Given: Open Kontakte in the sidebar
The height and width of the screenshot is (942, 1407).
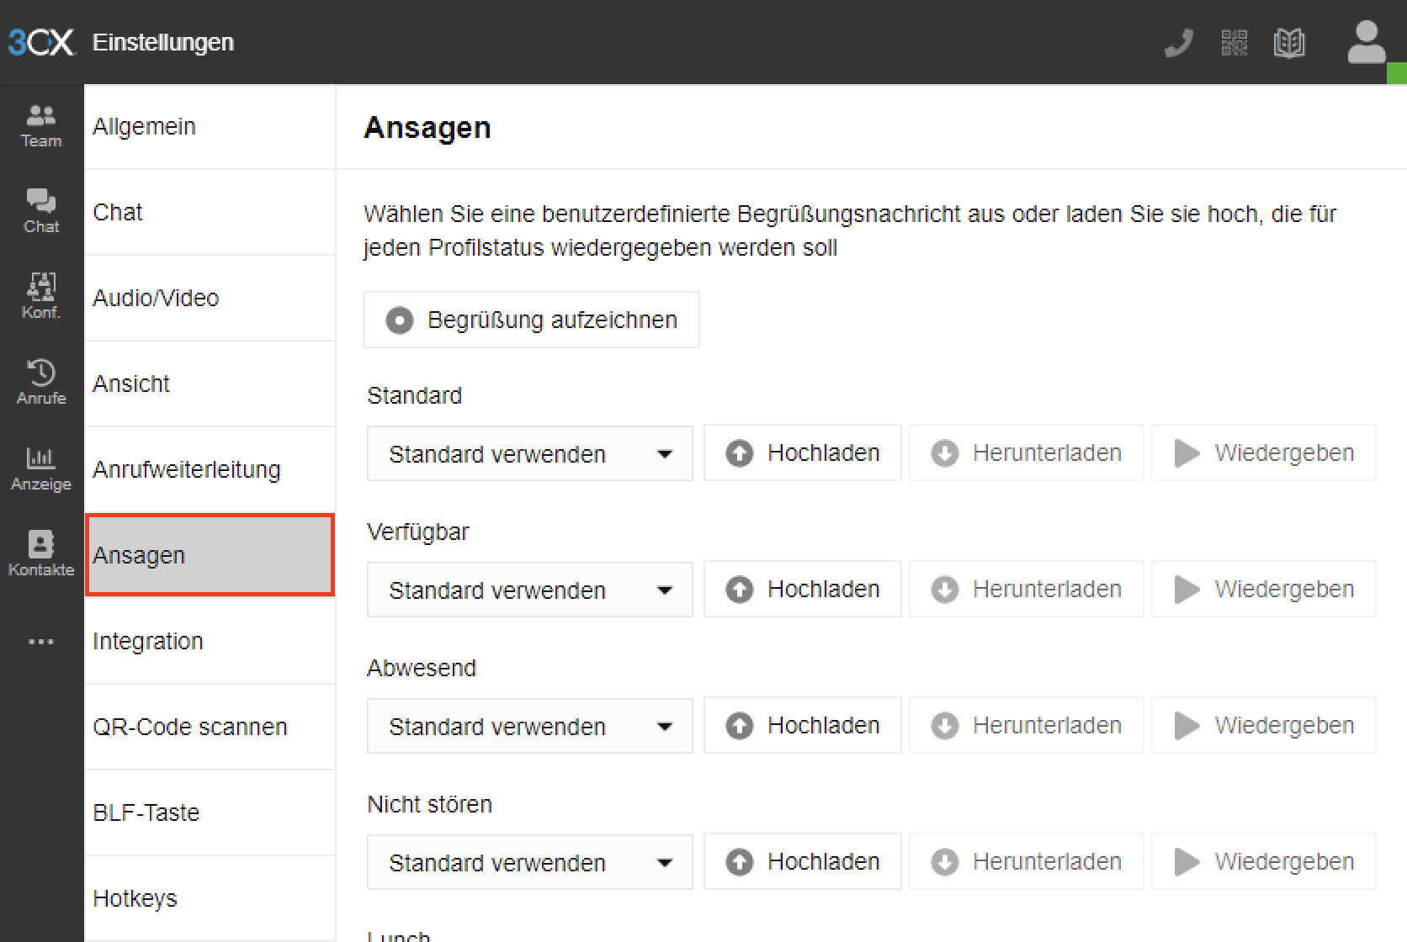Looking at the screenshot, I should click(x=40, y=554).
